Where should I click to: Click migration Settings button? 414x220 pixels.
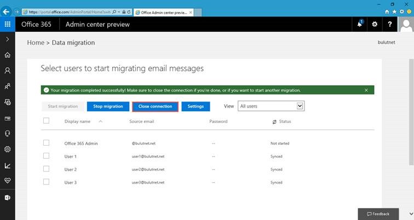(196, 106)
